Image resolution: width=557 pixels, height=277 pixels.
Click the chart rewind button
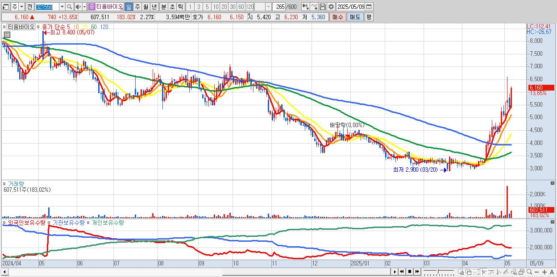(x=402, y=272)
